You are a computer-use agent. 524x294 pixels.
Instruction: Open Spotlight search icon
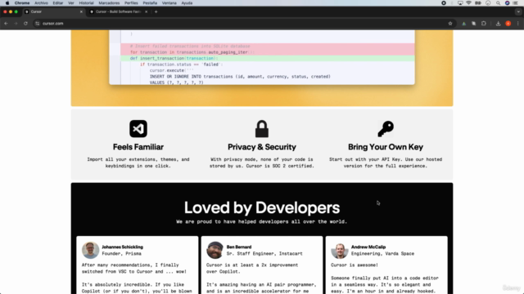pyautogui.click(x=498, y=3)
